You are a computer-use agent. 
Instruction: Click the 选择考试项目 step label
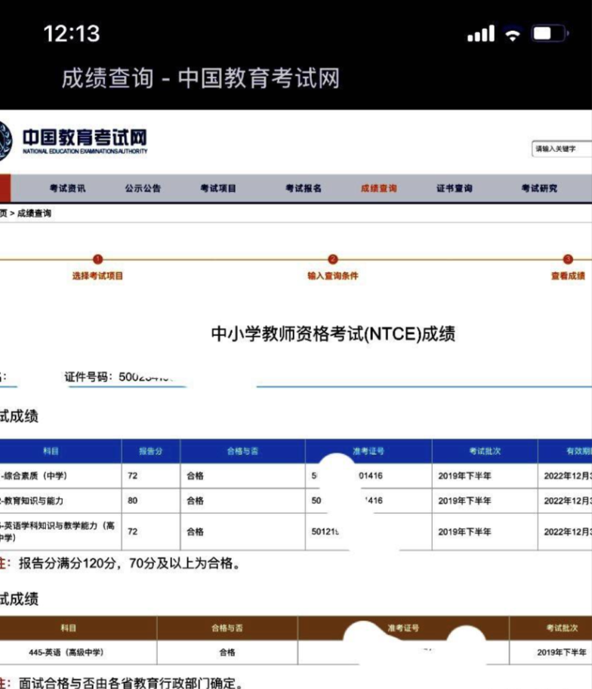point(97,276)
